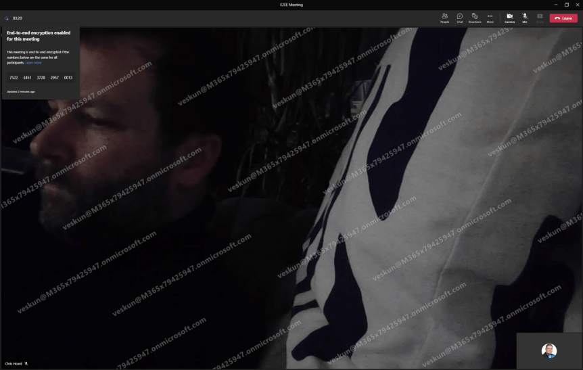This screenshot has width=583, height=370.
Task: Turn the Camera on
Action: 509,18
